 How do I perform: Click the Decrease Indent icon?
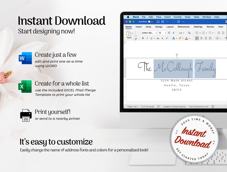pyautogui.click(x=219, y=33)
